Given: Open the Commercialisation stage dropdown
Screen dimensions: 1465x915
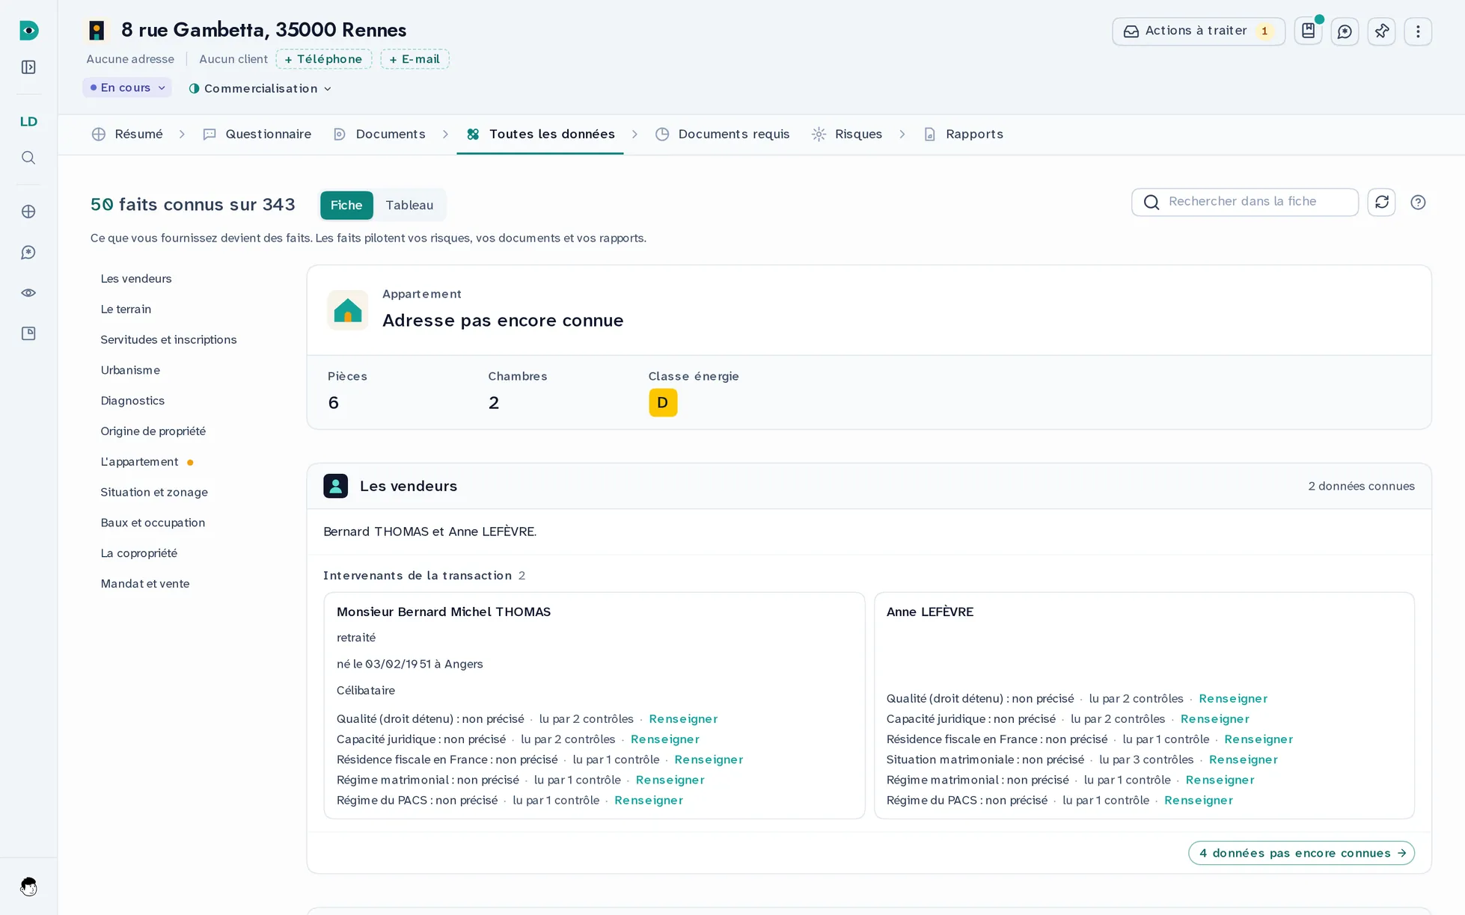Looking at the screenshot, I should [x=260, y=88].
